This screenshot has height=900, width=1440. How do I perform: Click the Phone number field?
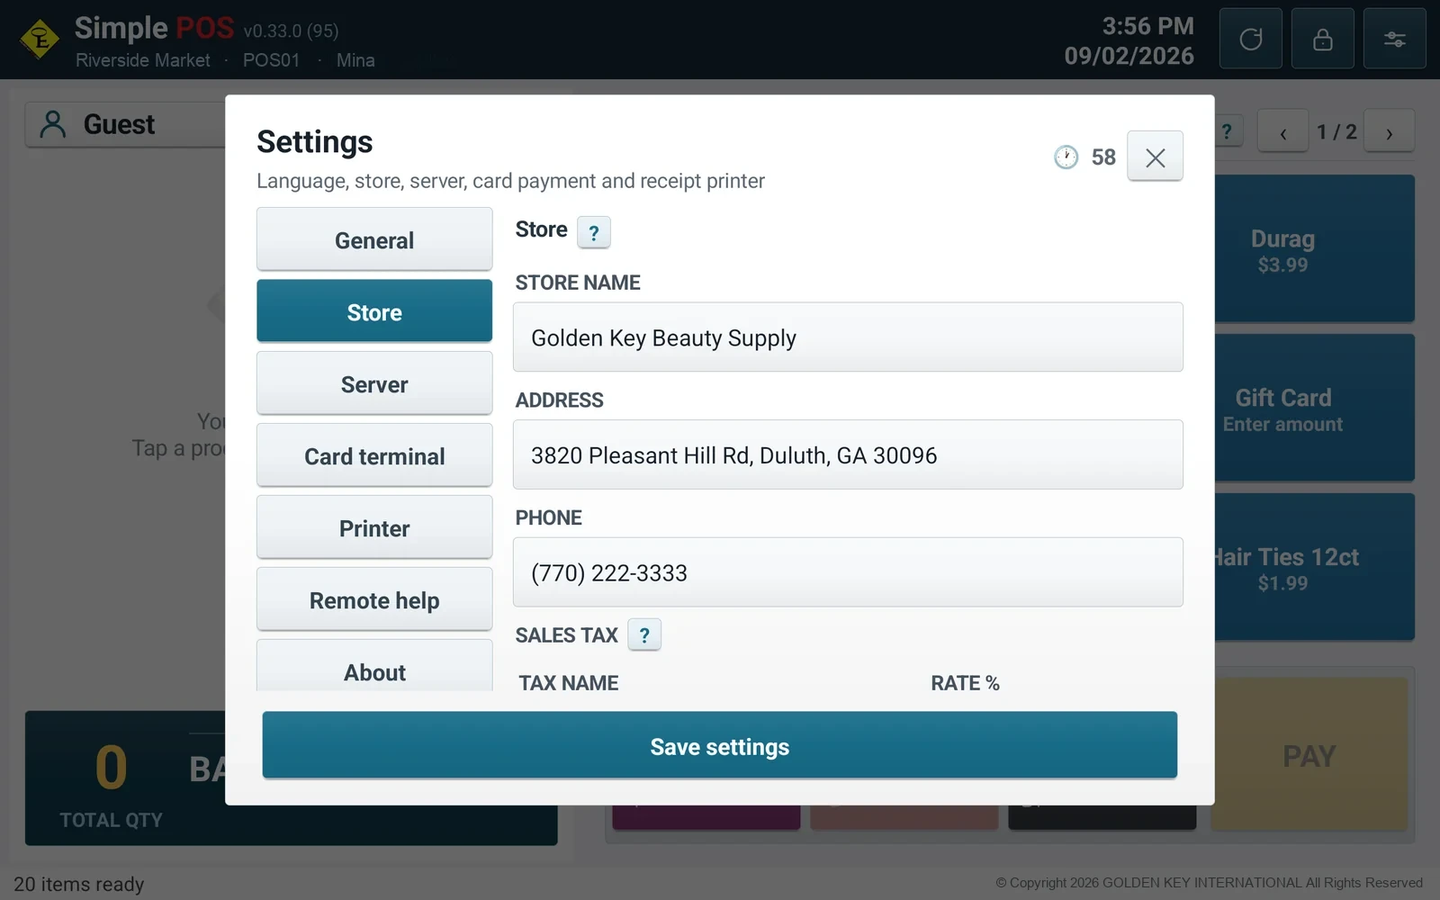coord(848,572)
